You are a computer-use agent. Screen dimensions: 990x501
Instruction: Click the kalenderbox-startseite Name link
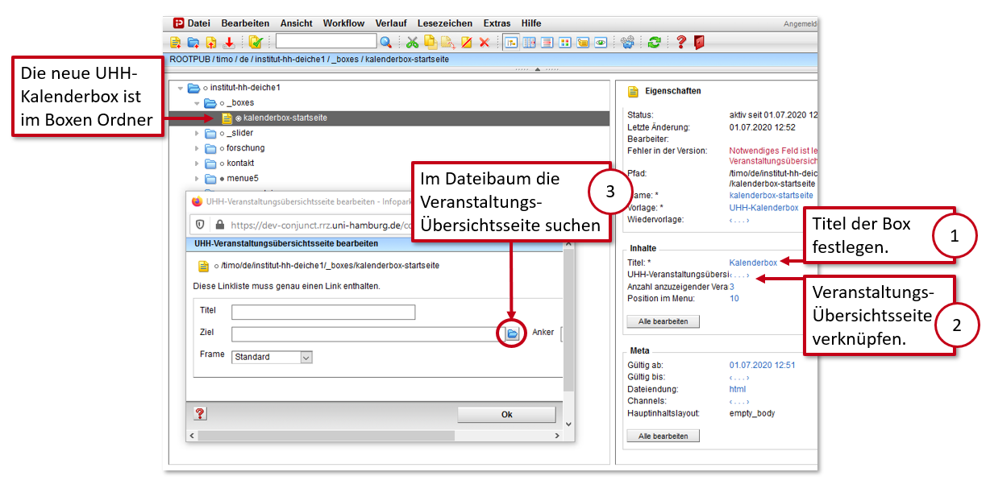point(771,196)
